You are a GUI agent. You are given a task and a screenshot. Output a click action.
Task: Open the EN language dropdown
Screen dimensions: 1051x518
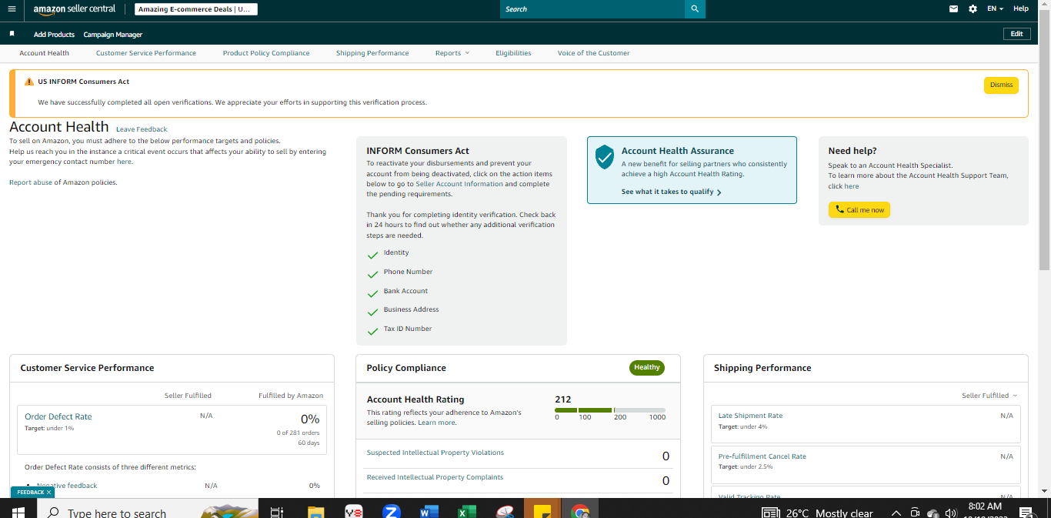(x=996, y=9)
